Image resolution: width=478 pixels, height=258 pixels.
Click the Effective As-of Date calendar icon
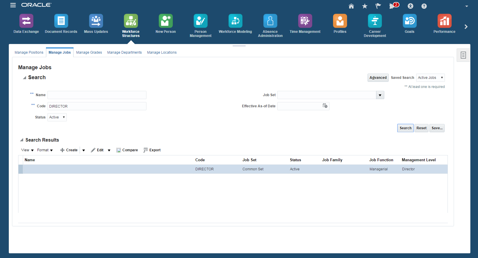tap(325, 106)
